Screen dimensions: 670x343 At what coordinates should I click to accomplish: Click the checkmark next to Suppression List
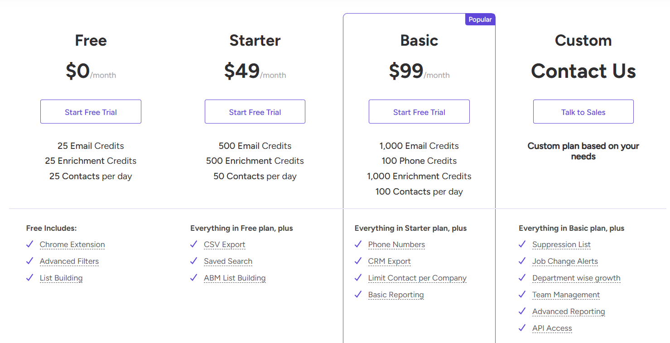[x=522, y=244]
